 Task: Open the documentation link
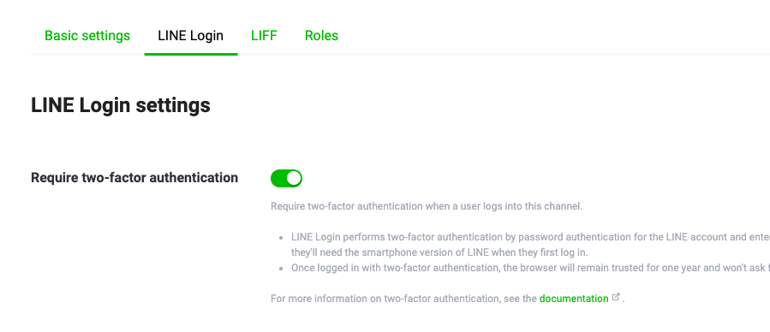pos(574,298)
